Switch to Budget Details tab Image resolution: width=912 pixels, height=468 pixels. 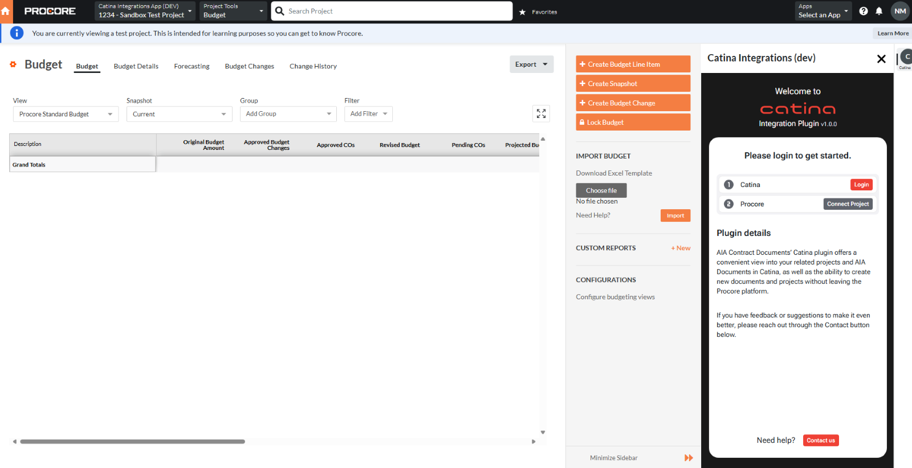[x=136, y=67]
